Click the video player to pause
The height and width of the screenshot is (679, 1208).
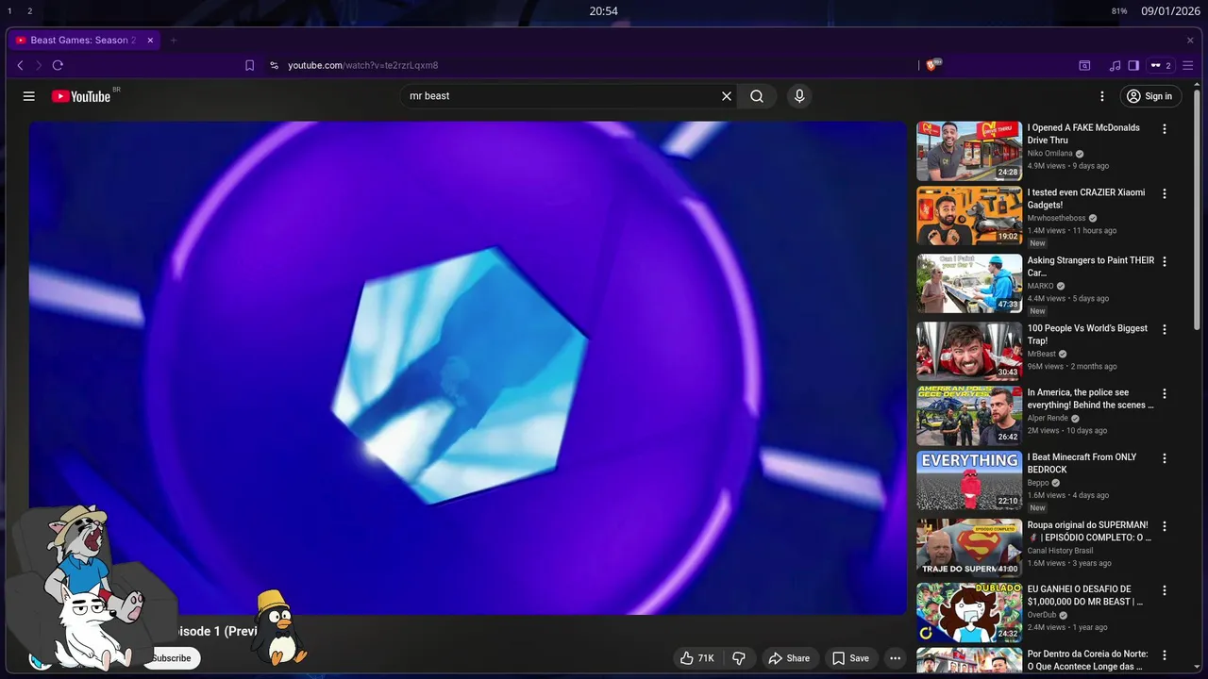[x=467, y=368]
